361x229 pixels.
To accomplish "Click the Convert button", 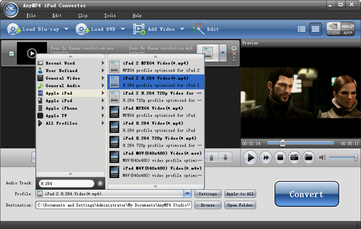I will (306, 194).
